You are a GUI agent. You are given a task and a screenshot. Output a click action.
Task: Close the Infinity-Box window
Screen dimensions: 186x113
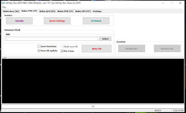[180, 3]
